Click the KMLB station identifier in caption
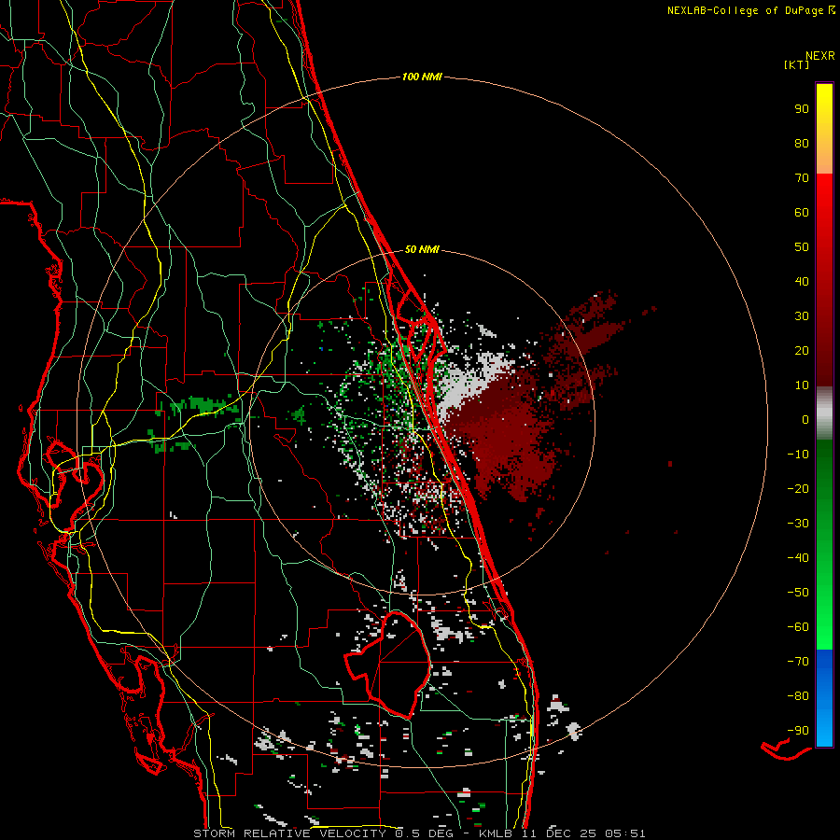Screen dimensions: 840x840 click(x=496, y=833)
